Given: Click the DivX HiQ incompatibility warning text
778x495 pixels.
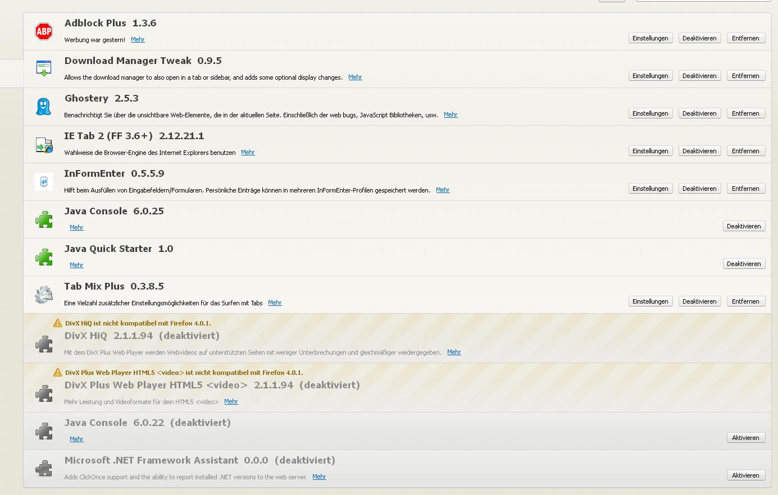Looking at the screenshot, I should [x=138, y=323].
